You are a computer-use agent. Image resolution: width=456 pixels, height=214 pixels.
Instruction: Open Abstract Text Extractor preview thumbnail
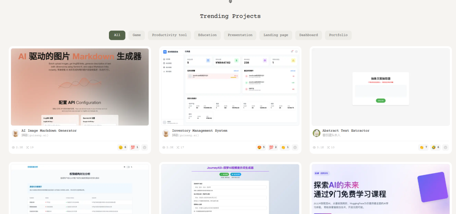pos(381,87)
